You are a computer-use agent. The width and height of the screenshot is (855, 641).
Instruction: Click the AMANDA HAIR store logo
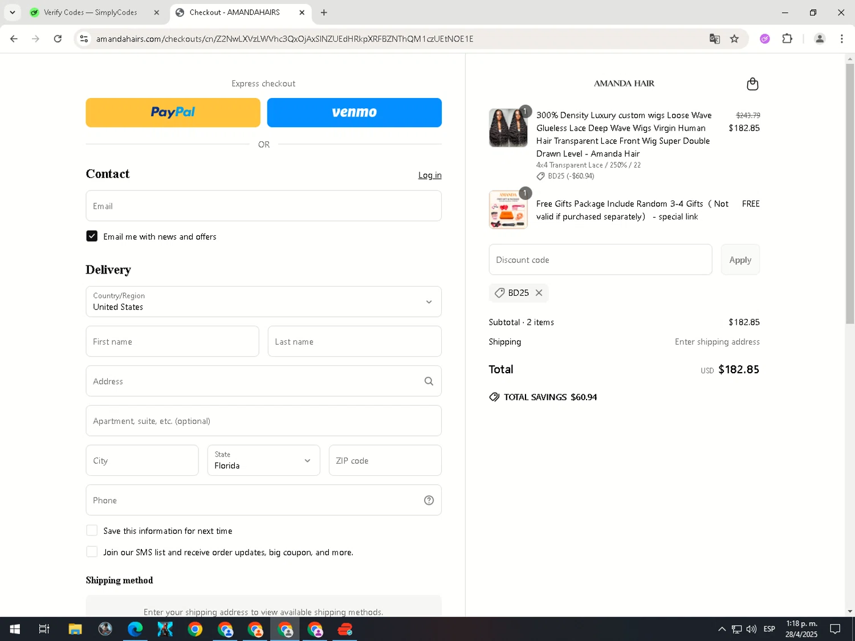click(x=624, y=83)
